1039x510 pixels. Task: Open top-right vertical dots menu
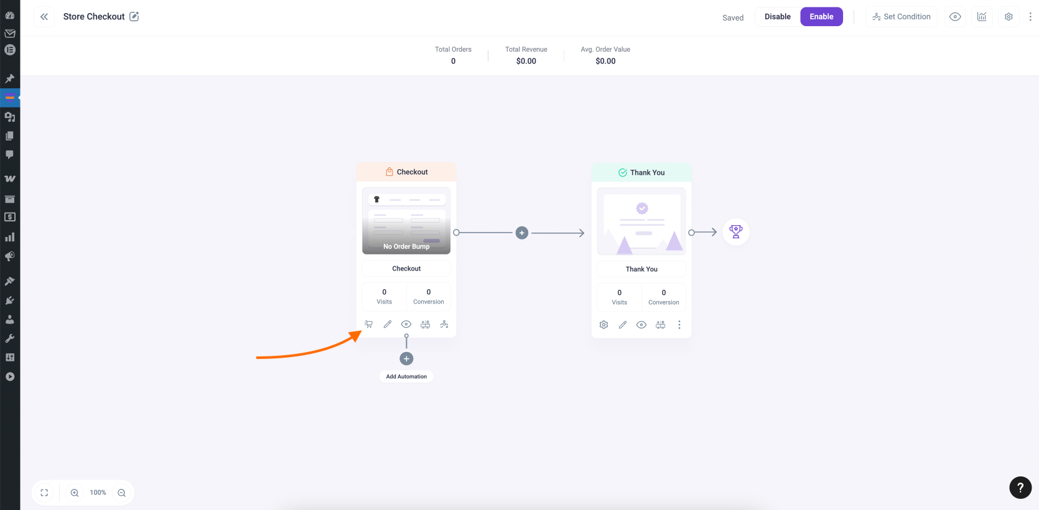[1030, 17]
